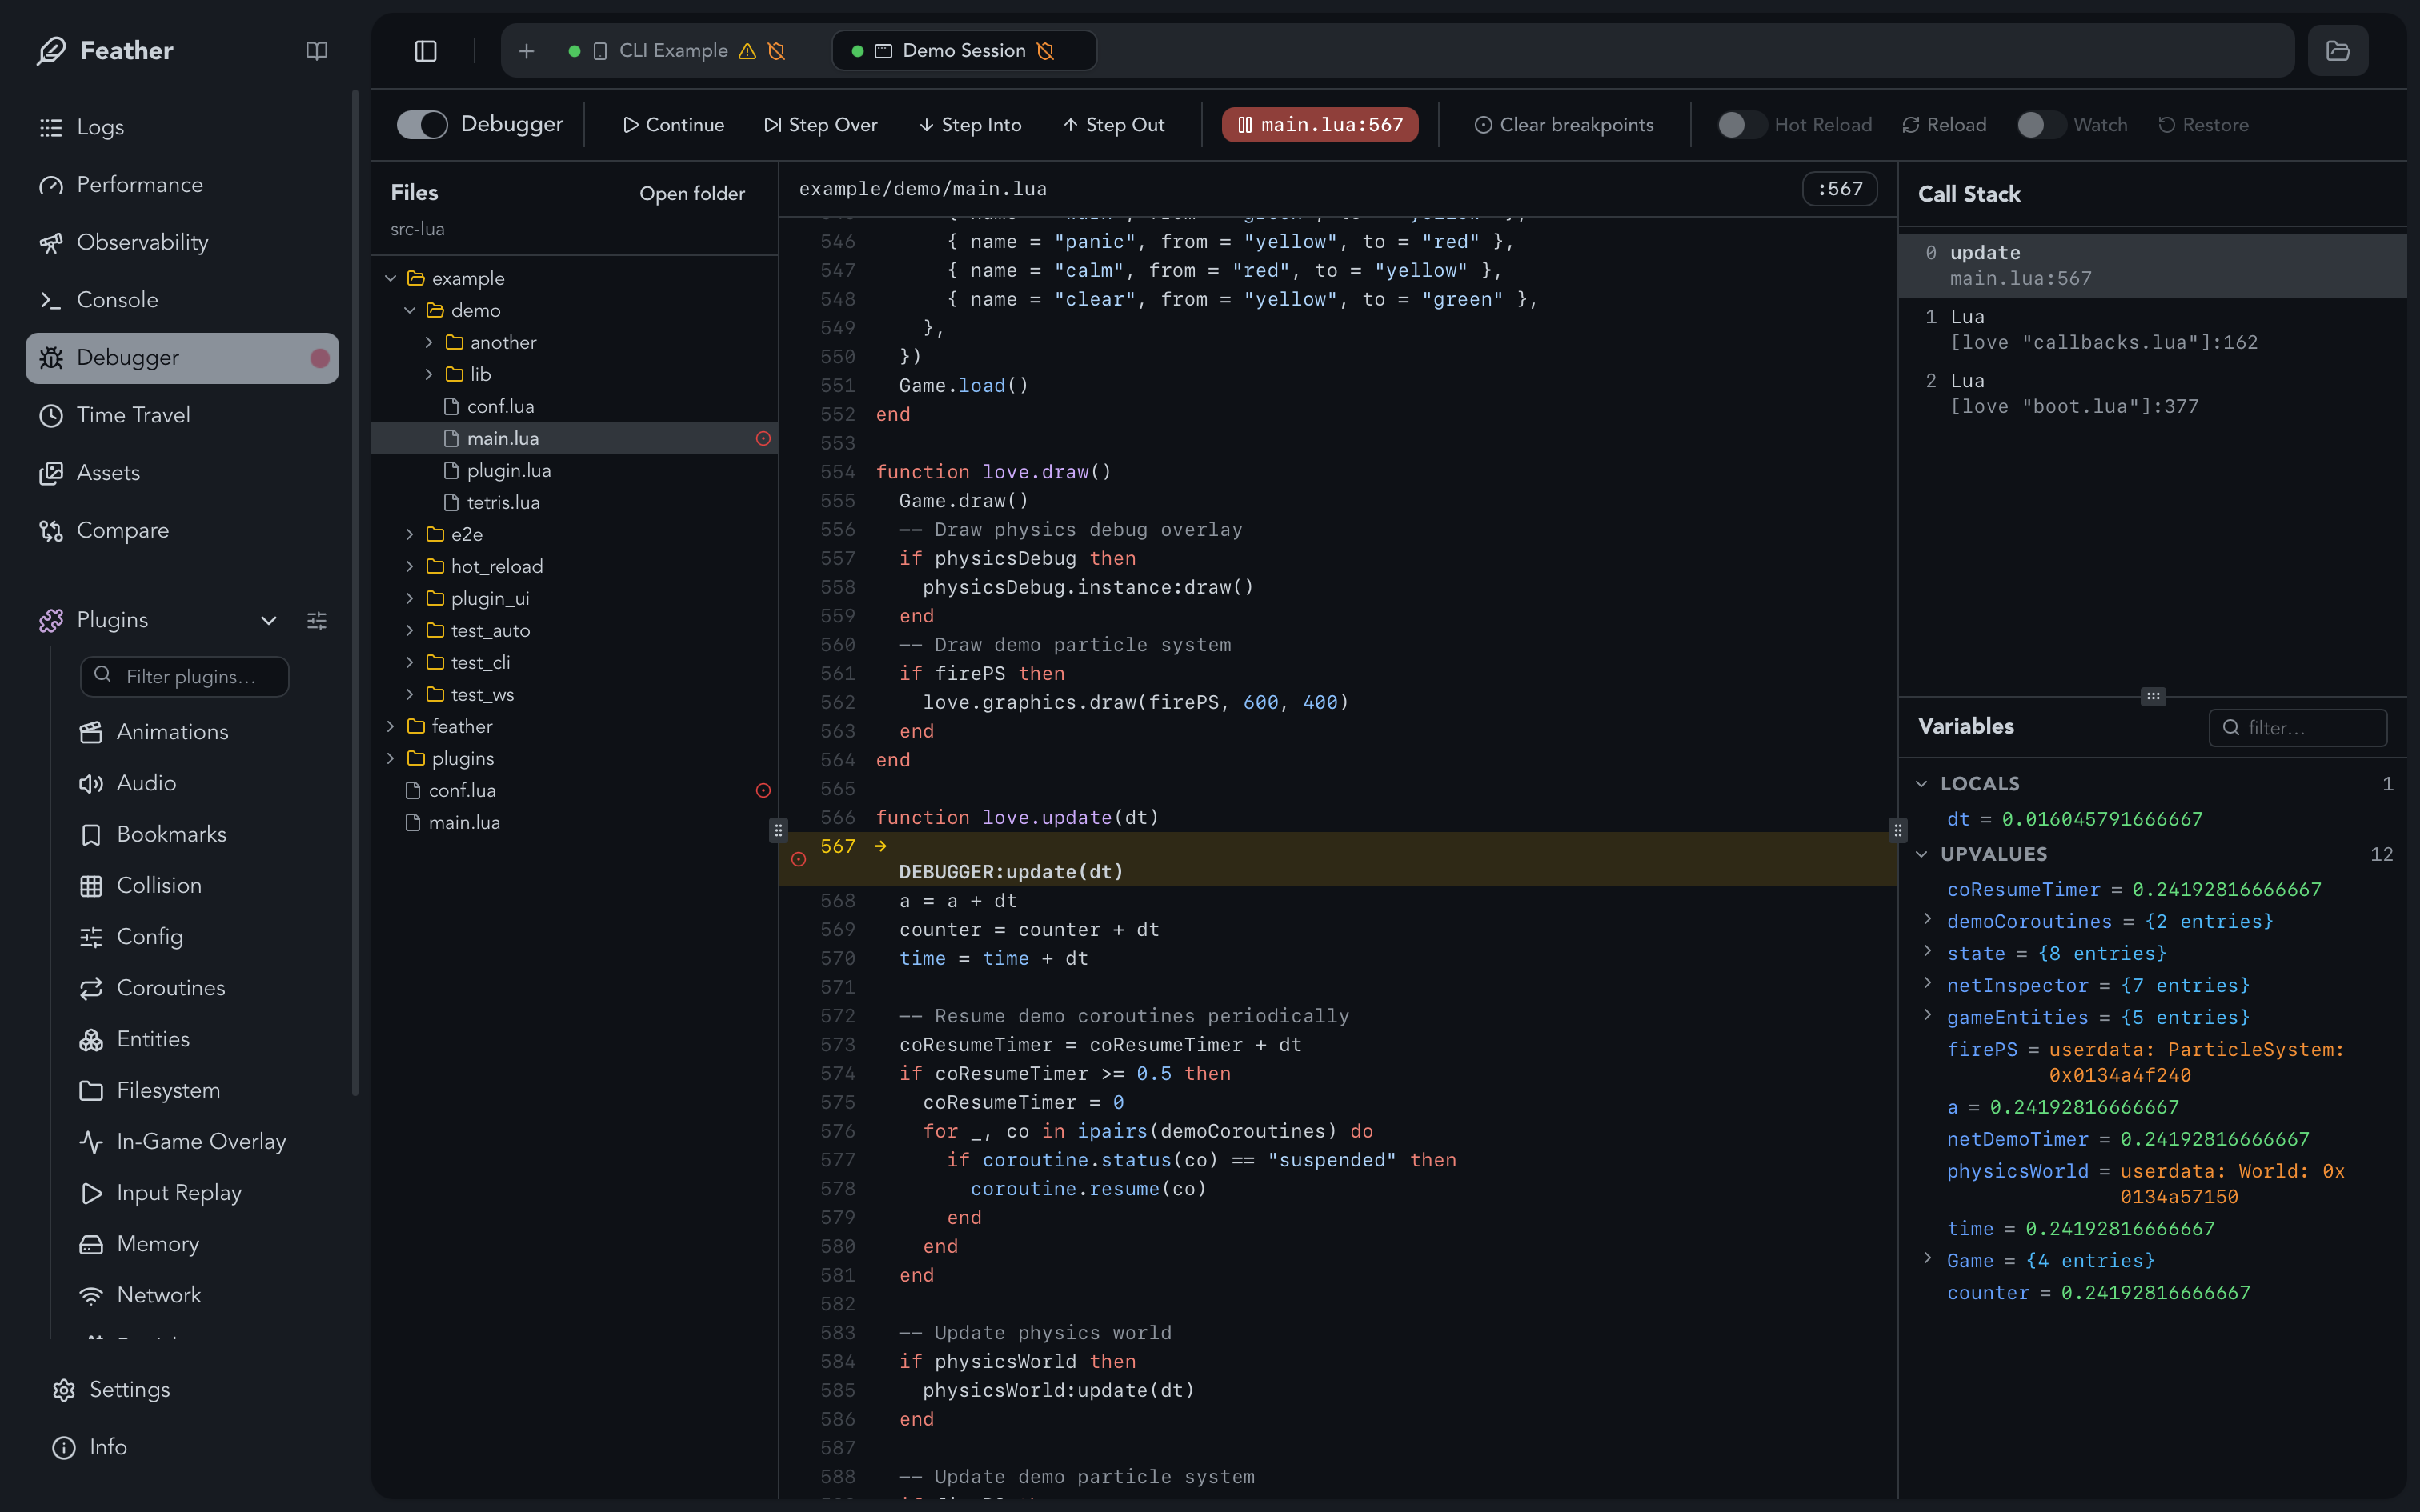Expand the lib folder

coord(429,374)
